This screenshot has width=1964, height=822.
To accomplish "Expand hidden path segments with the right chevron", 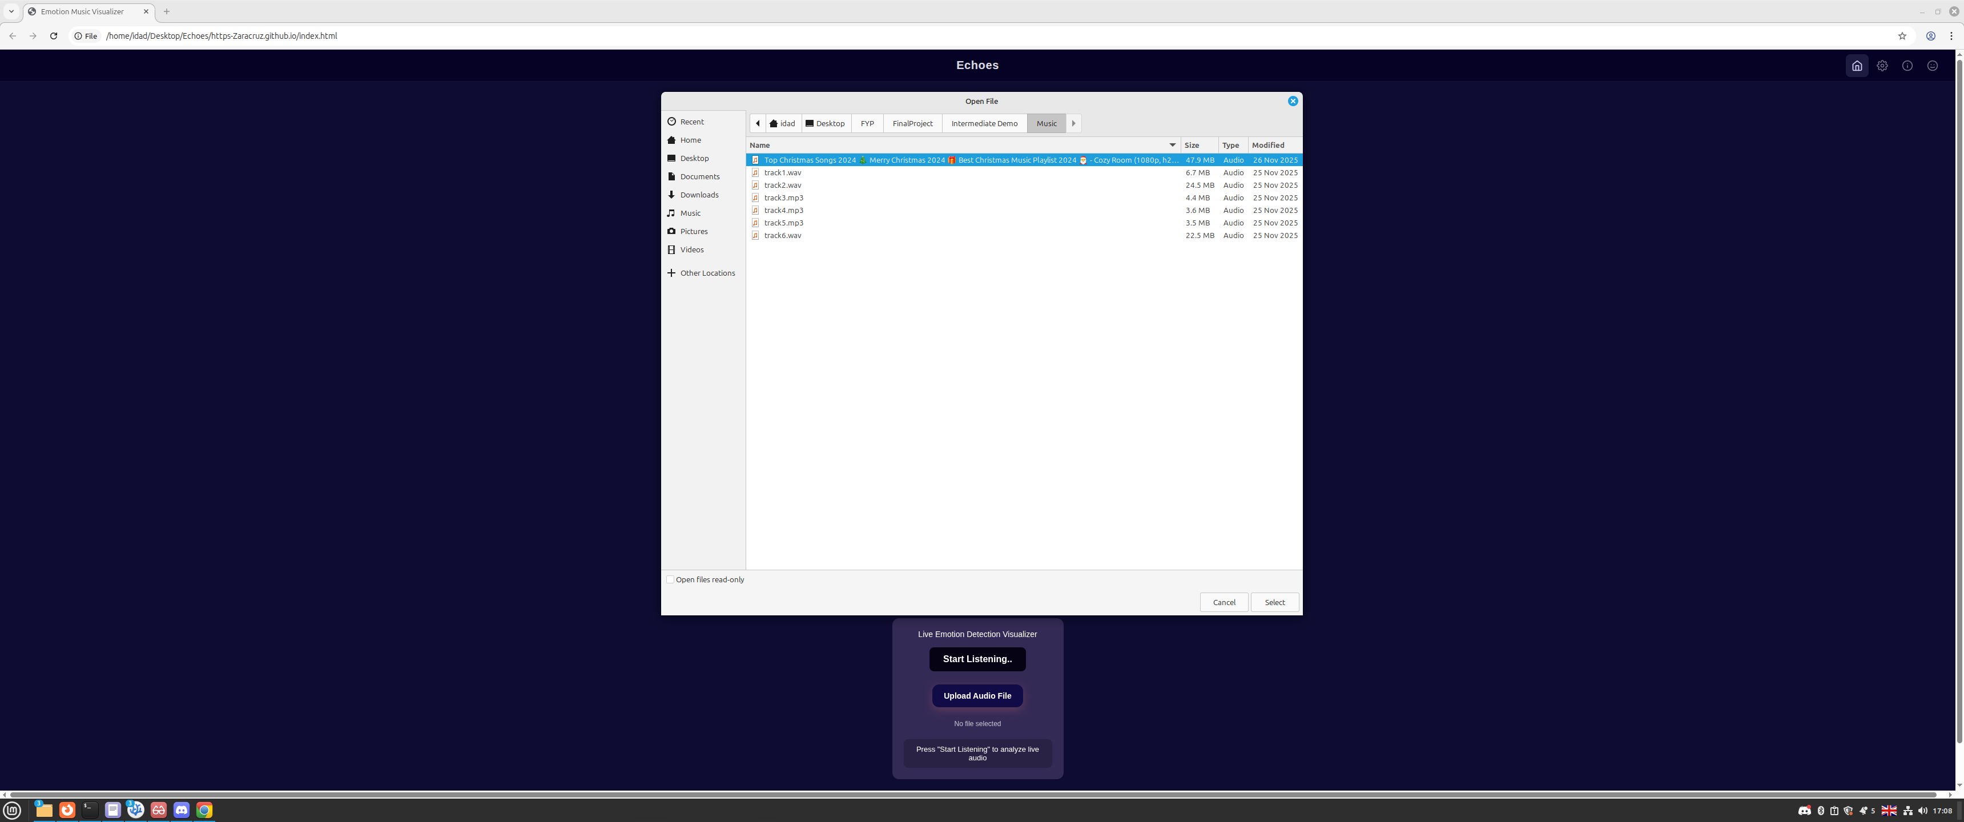I will 1073,123.
